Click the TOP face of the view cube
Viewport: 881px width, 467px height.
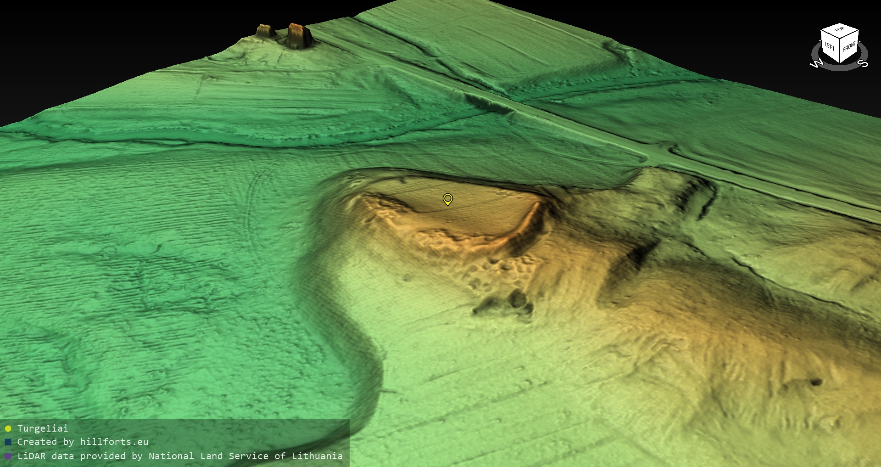[839, 31]
